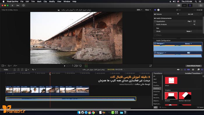Enable the Equalization checkbox

(x=155, y=21)
